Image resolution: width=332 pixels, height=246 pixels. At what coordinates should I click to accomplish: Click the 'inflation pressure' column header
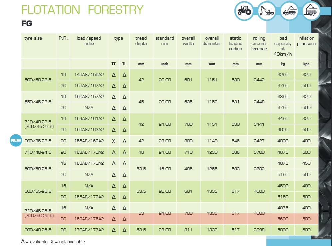click(x=306, y=41)
